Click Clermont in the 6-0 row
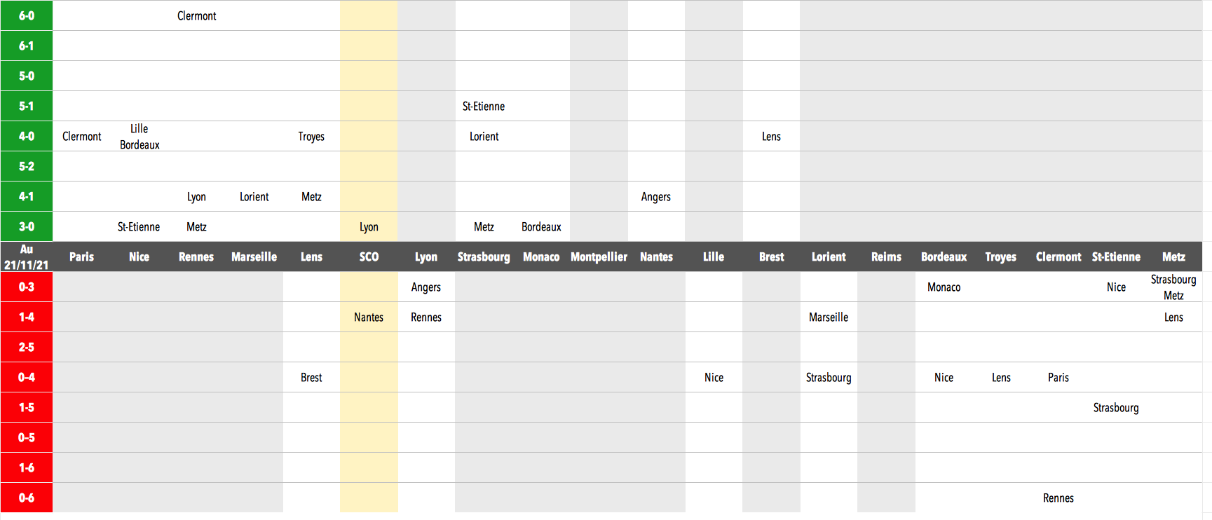1212x520 pixels. click(x=196, y=16)
